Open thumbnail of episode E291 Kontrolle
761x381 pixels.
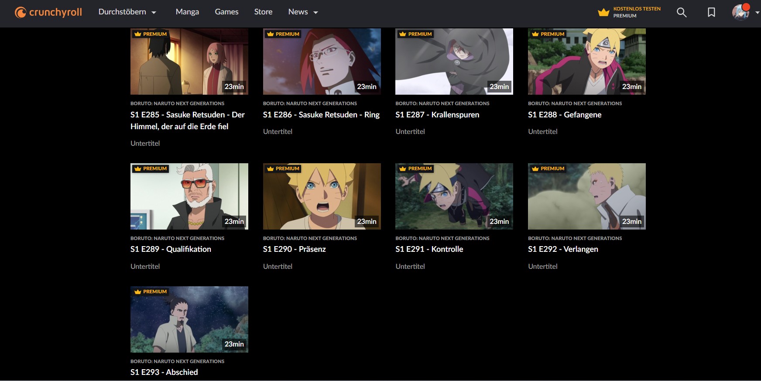[454, 196]
